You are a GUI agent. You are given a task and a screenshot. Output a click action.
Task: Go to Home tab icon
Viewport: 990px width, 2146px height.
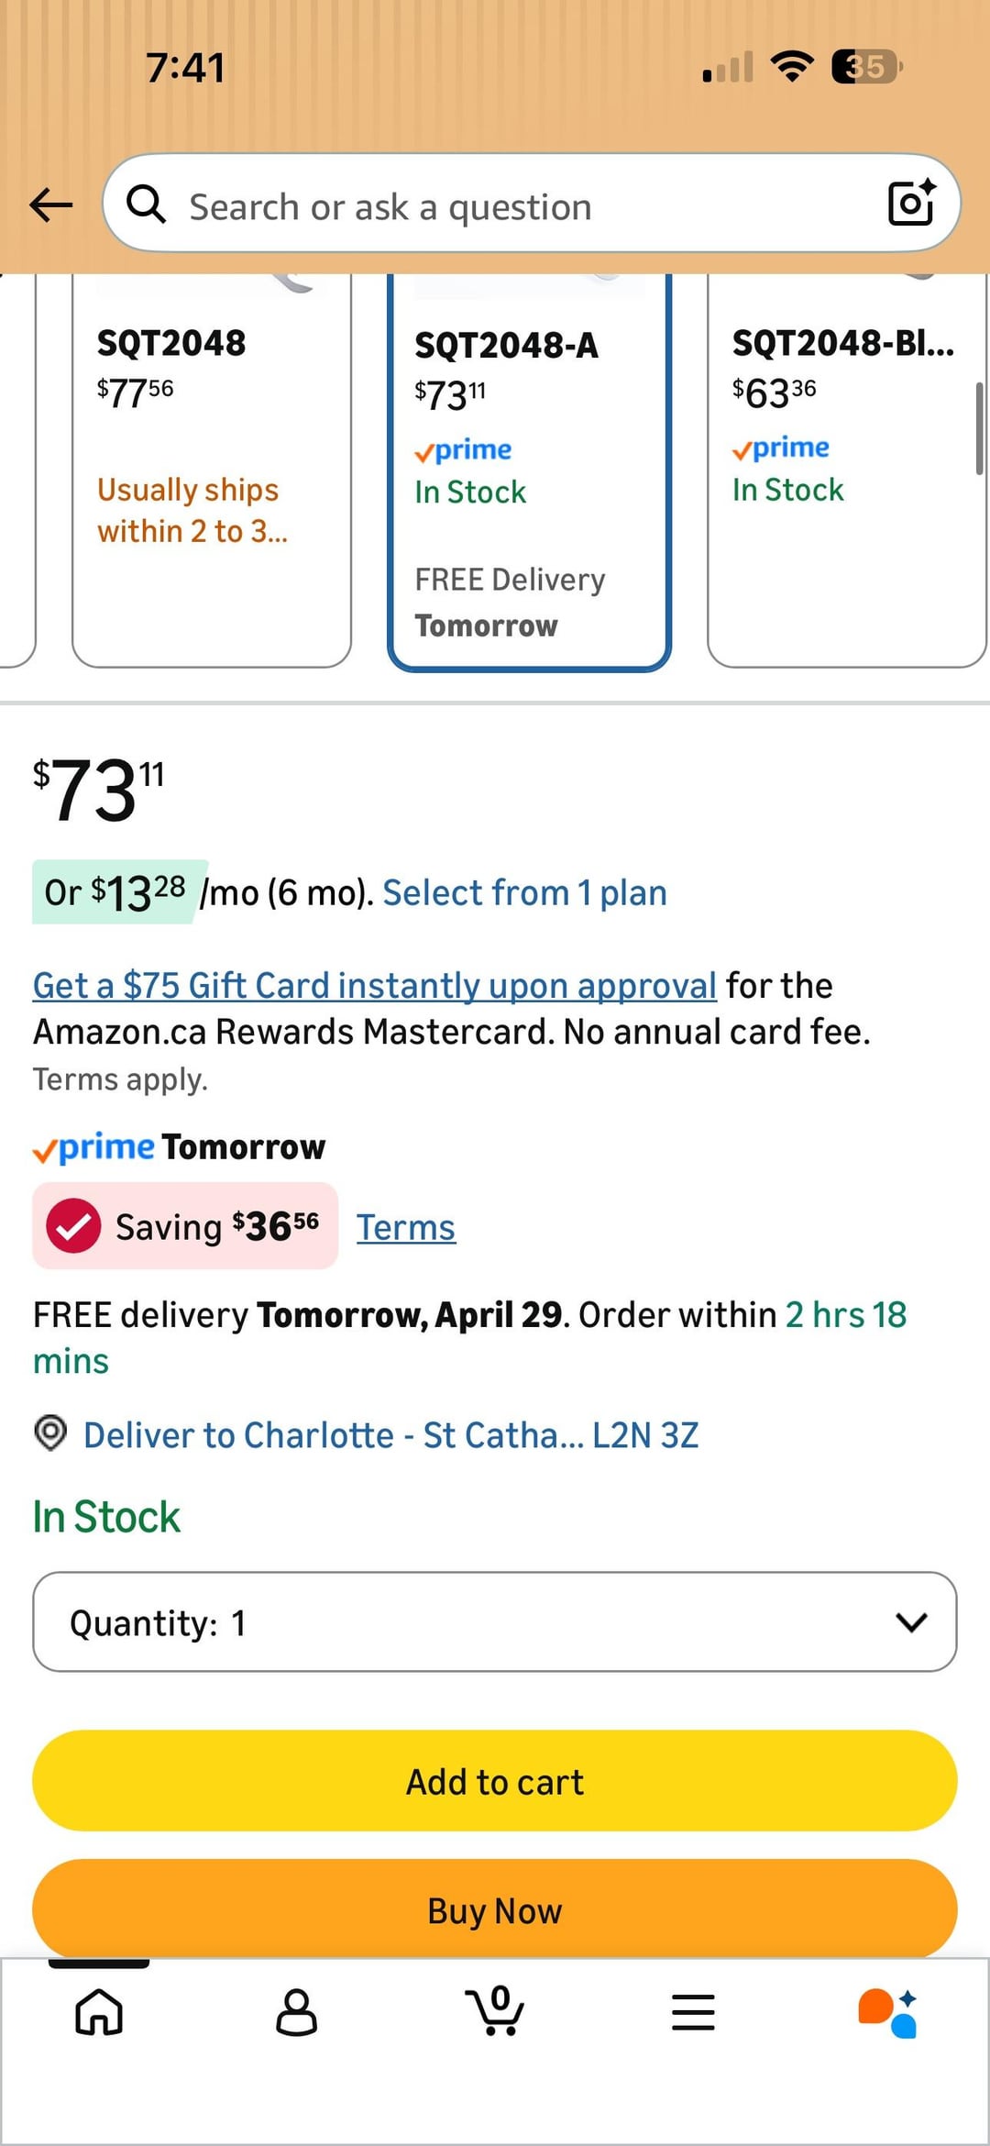pyautogui.click(x=99, y=2013)
